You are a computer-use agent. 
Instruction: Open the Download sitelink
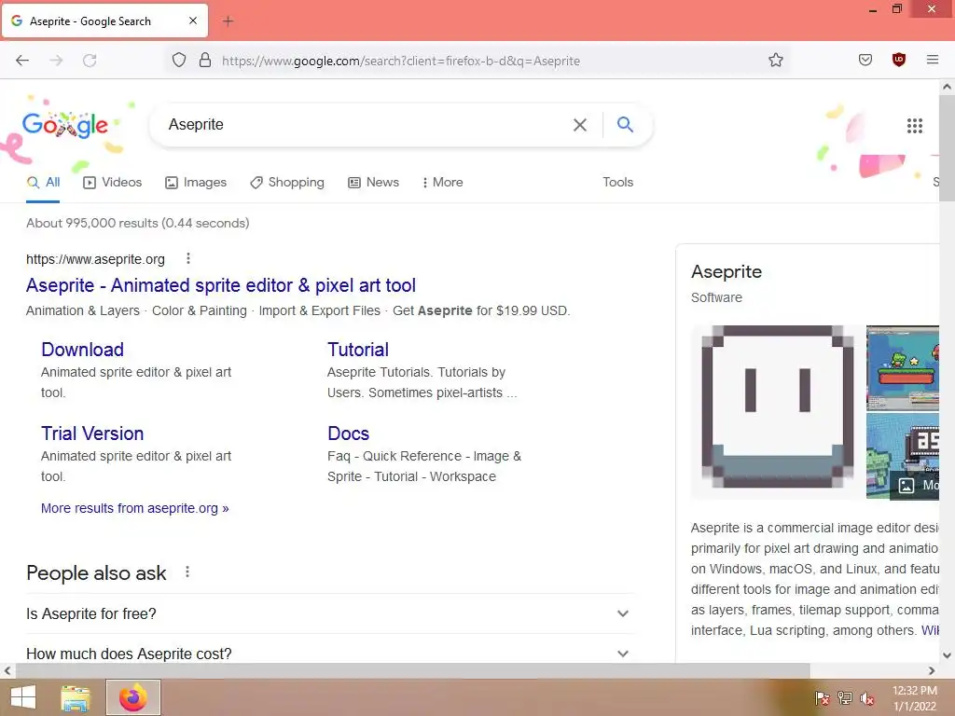tap(82, 350)
